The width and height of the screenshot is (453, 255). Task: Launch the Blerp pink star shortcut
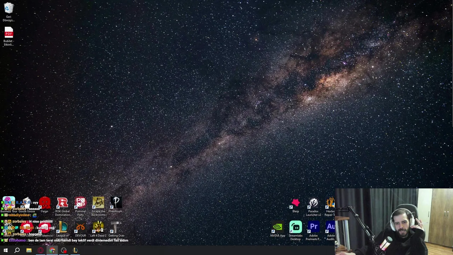point(296,205)
